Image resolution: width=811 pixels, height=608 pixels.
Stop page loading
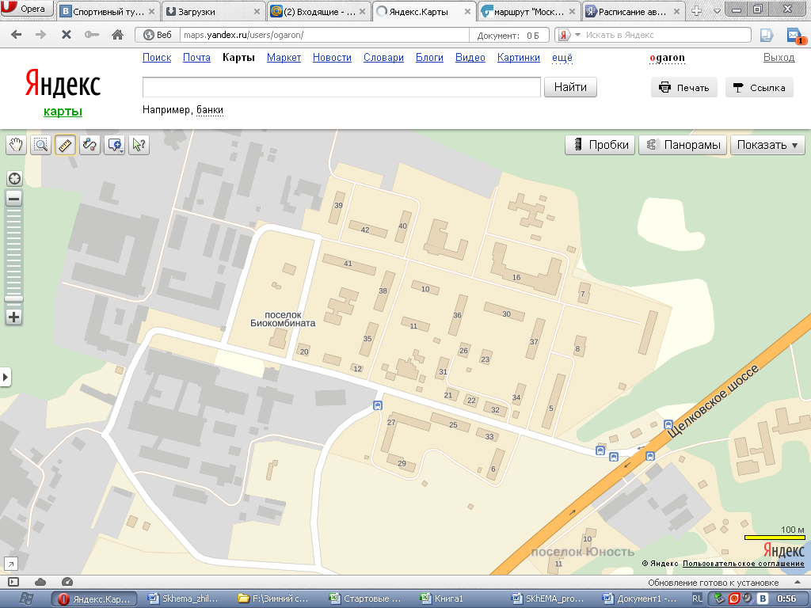67,35
